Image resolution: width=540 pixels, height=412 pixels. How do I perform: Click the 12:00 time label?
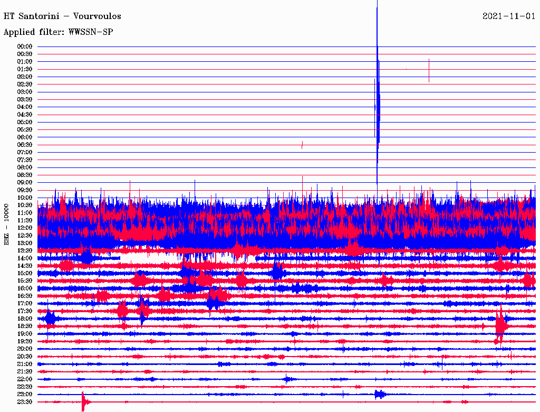[25, 228]
